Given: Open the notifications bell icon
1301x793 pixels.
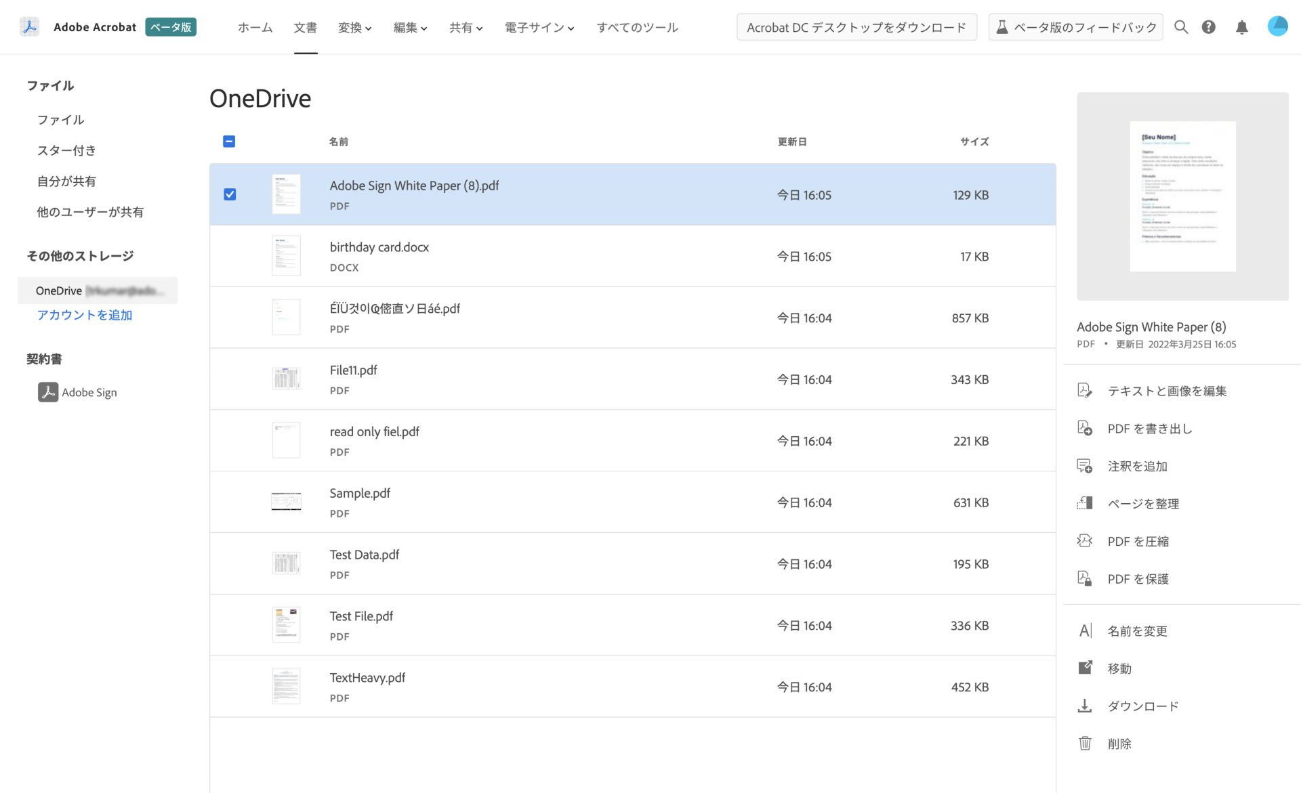Looking at the screenshot, I should point(1241,27).
